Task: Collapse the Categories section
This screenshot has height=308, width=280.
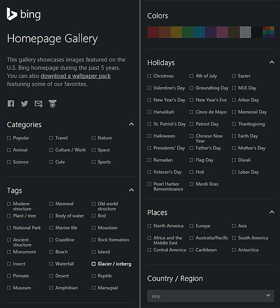Action: click(x=132, y=124)
